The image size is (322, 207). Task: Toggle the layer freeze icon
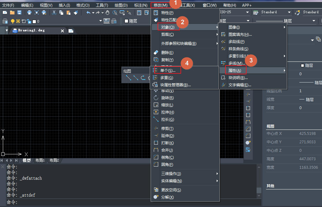[x=18, y=22]
